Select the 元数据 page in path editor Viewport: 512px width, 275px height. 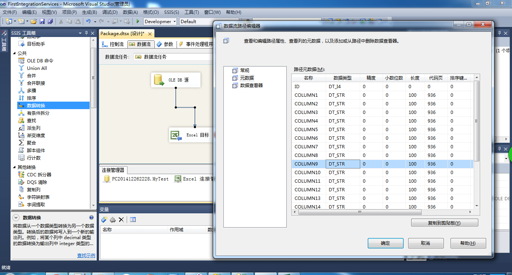tap(247, 78)
